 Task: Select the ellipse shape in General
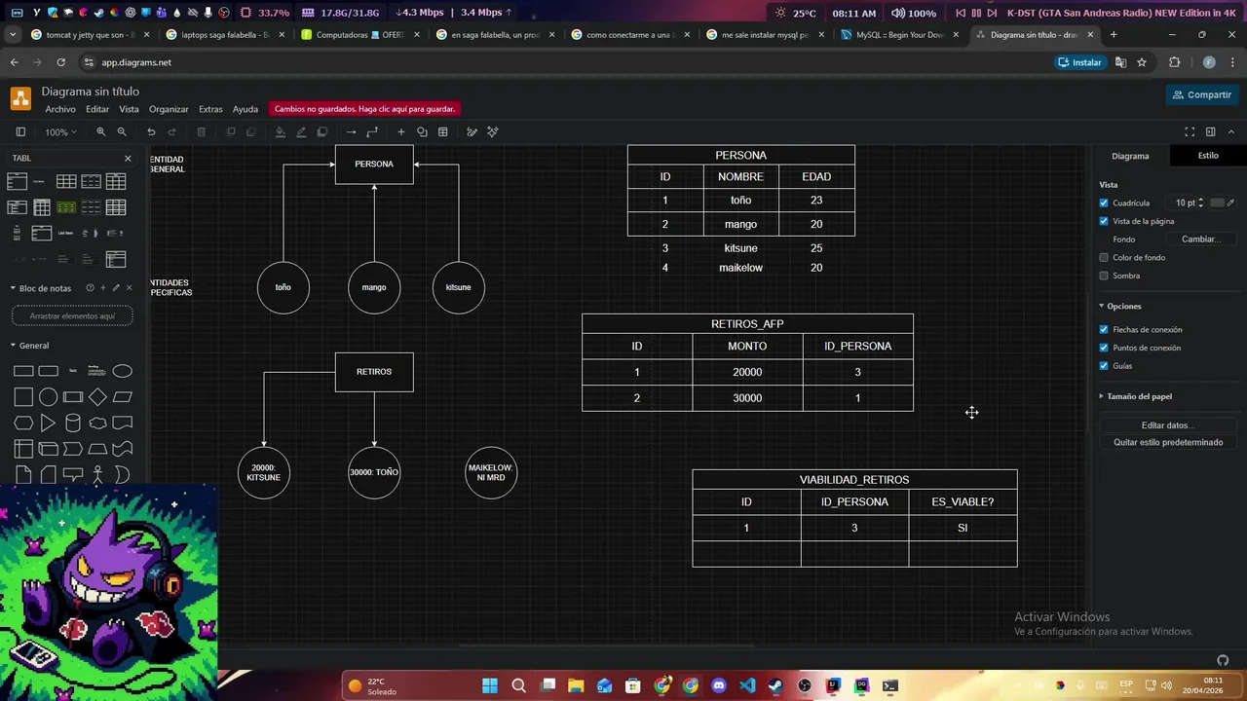click(x=122, y=371)
